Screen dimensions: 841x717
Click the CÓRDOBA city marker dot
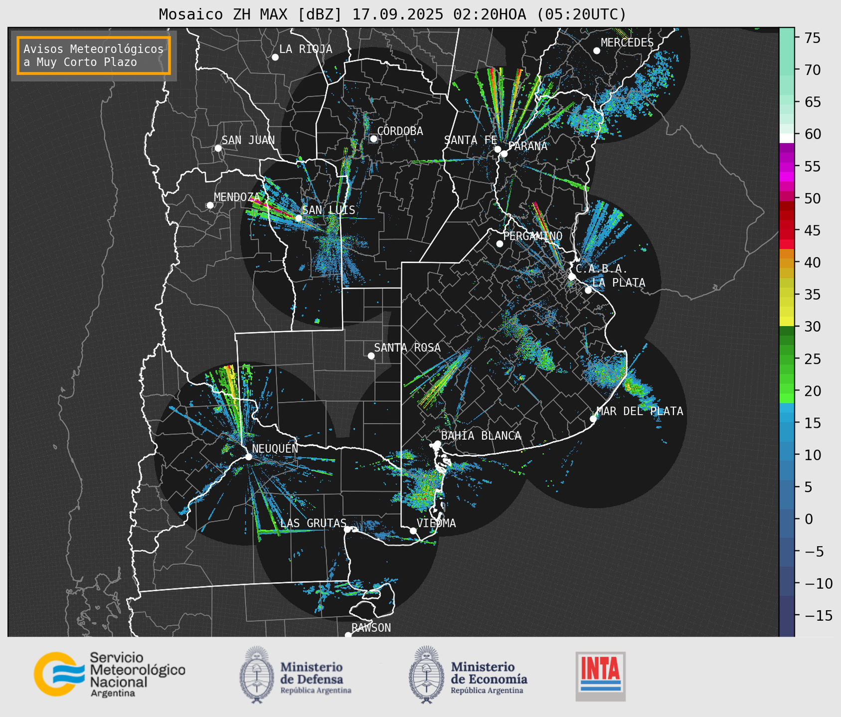coord(373,139)
